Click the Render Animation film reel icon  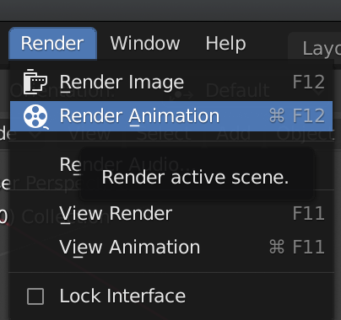(36, 116)
